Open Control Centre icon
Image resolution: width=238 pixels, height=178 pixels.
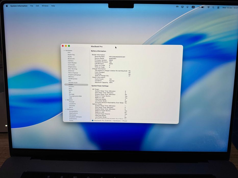[218, 7]
